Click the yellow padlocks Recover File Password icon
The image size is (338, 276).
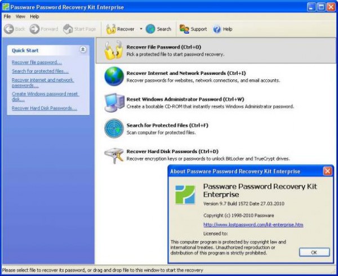114,51
